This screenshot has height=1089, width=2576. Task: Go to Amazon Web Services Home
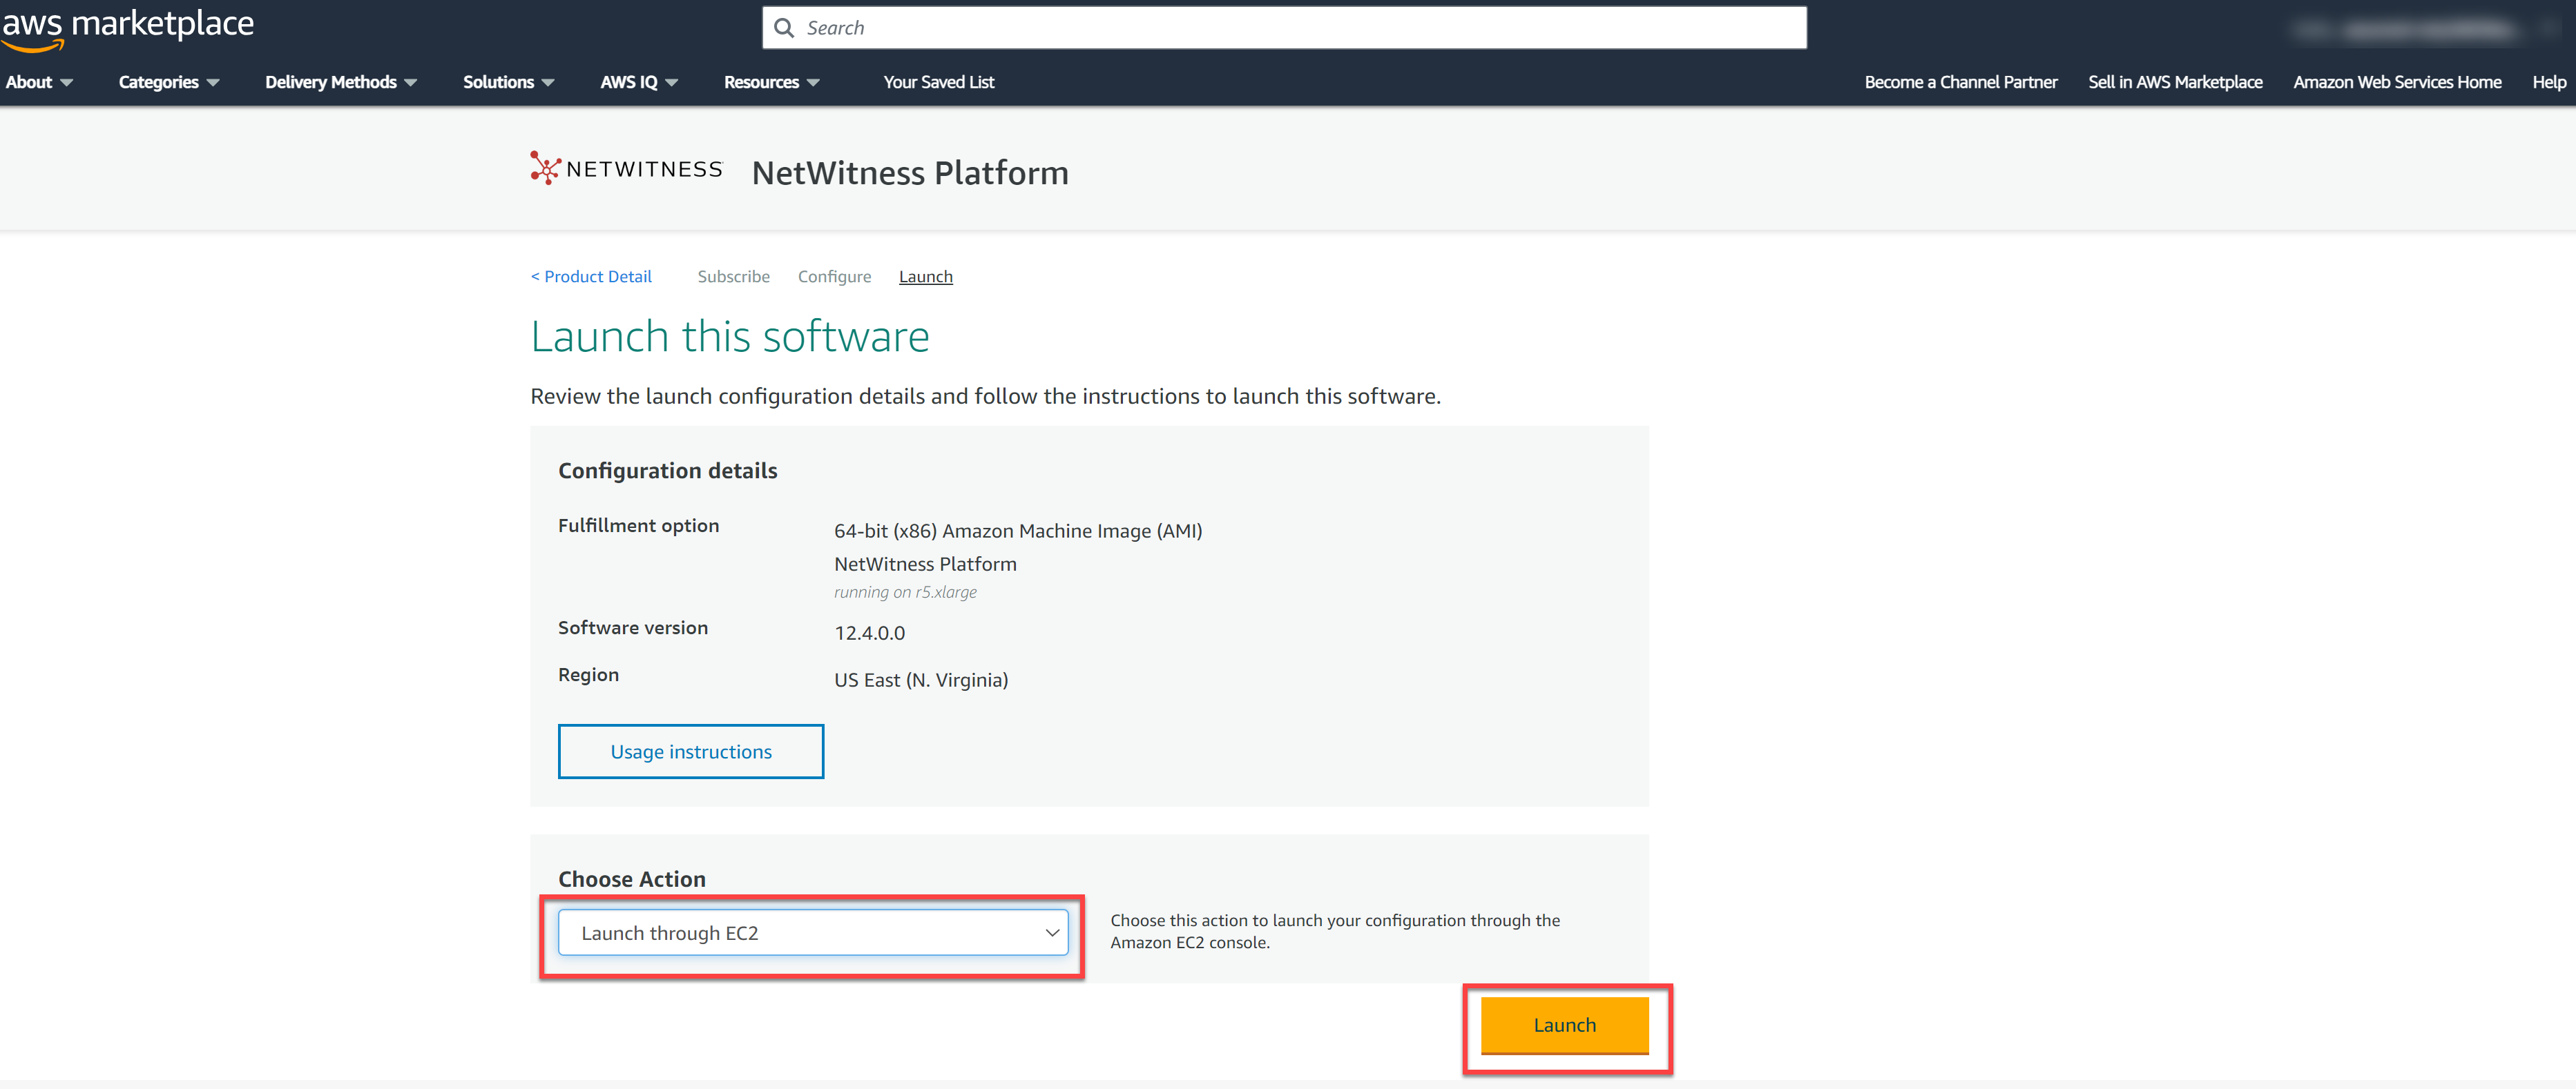(2396, 82)
